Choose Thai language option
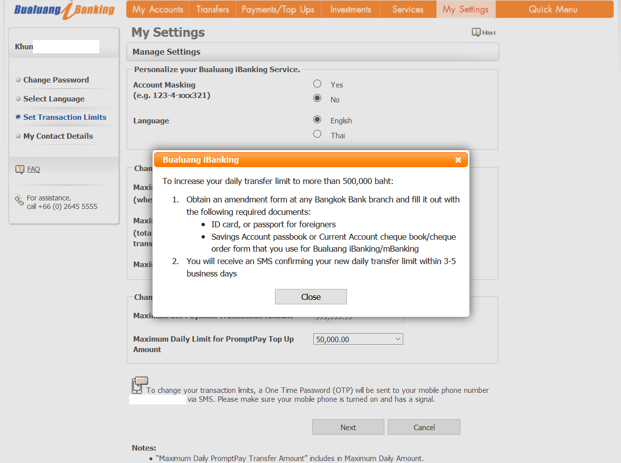Image resolution: width=621 pixels, height=463 pixels. point(317,134)
